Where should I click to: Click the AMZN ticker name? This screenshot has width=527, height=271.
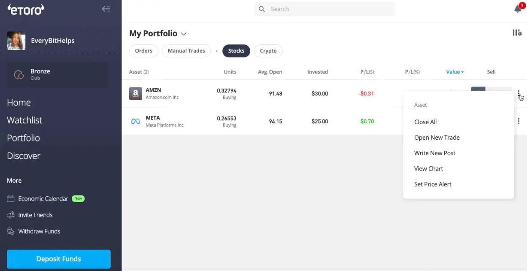click(154, 90)
